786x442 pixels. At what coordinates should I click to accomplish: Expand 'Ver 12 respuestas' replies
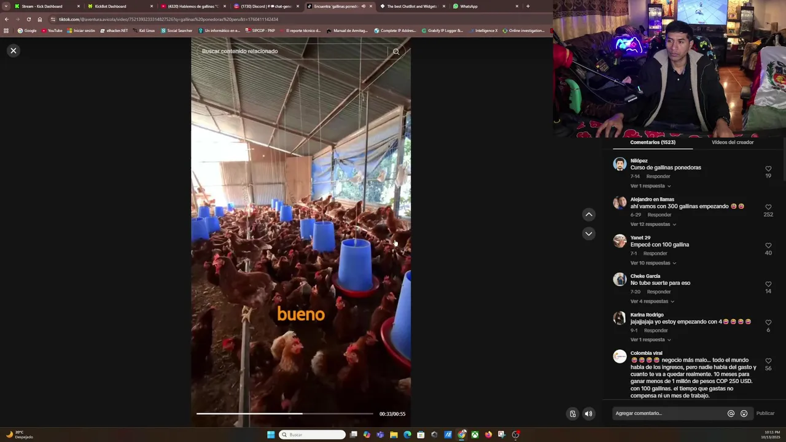[653, 224]
